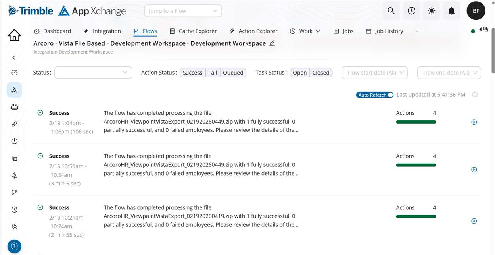Edit workspace name with pencil icon
The height and width of the screenshot is (255, 495).
tap(272, 43)
